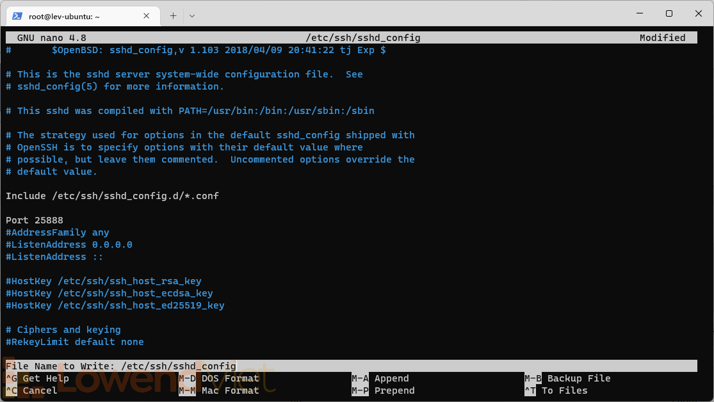Click the Include sshd_config.d line
The image size is (714, 402).
pyautogui.click(x=112, y=196)
